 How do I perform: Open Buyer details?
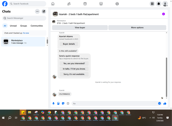(x=69, y=44)
